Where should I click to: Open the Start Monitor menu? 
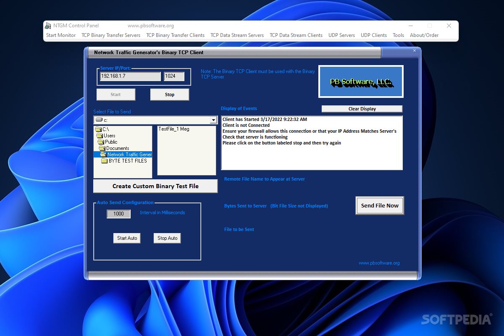[61, 35]
